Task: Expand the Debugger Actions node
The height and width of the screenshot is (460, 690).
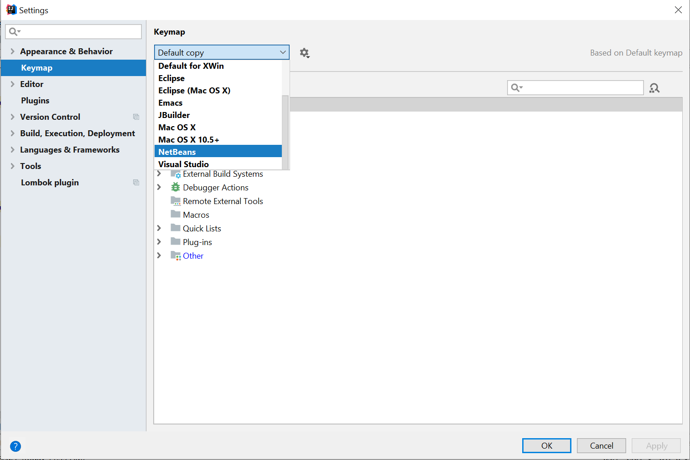Action: click(x=159, y=187)
